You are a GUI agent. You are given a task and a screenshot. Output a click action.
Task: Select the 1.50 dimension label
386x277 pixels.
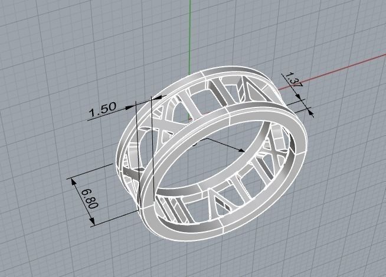click(x=102, y=109)
